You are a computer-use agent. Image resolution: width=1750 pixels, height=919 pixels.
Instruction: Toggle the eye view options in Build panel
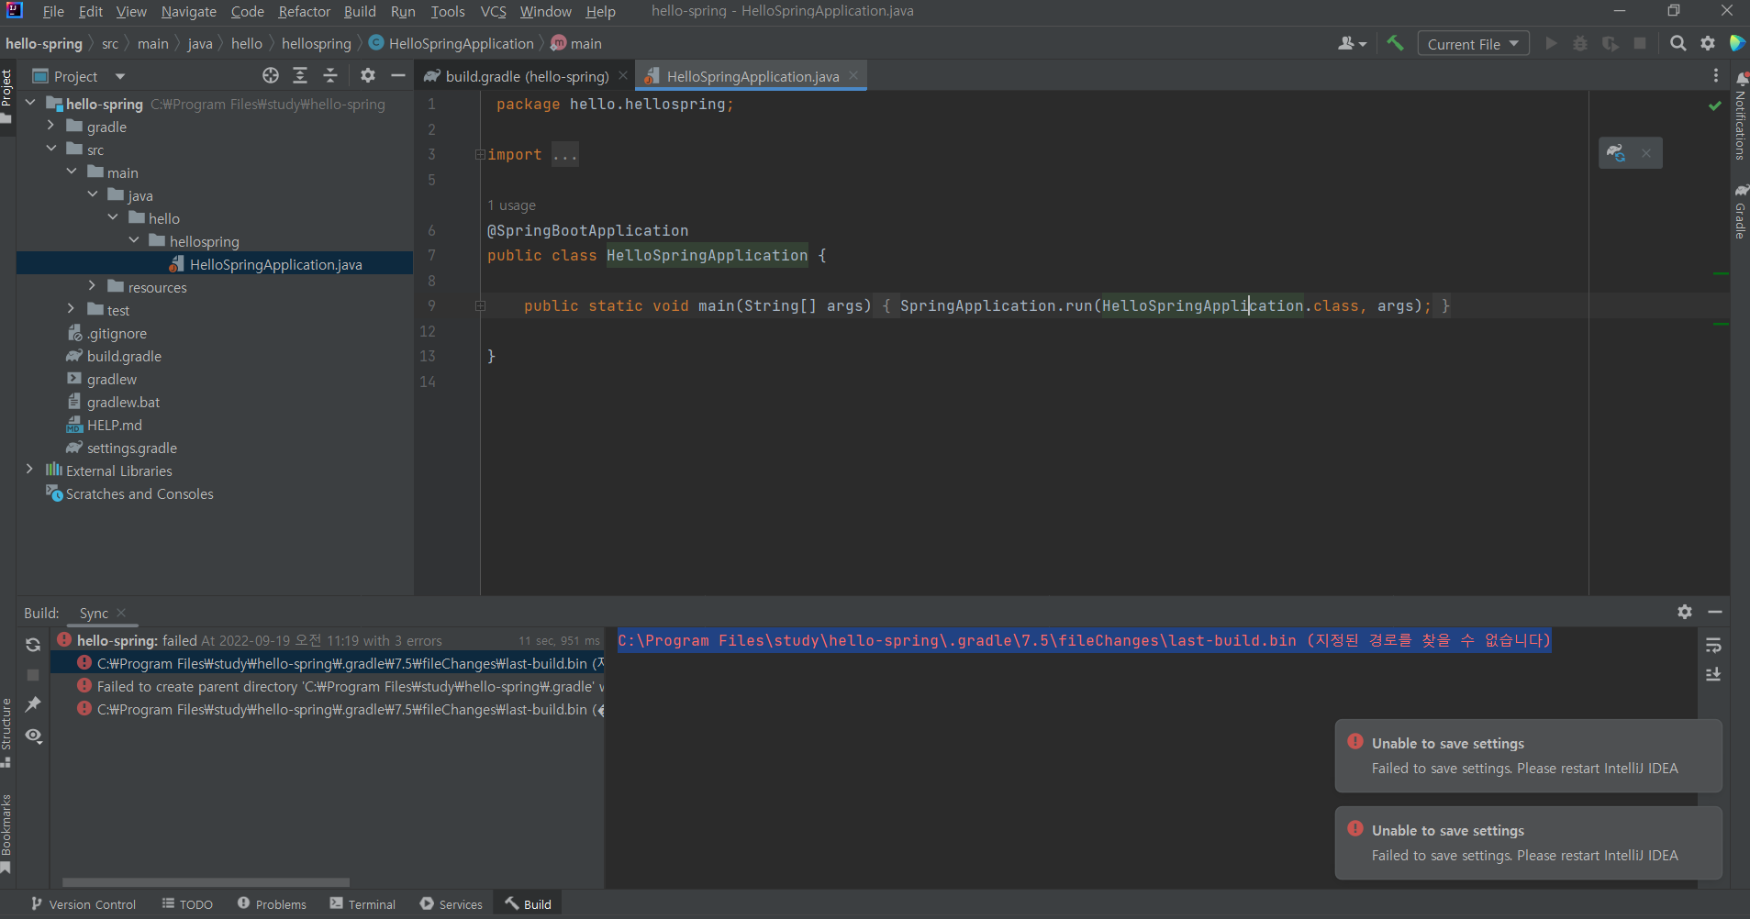click(x=33, y=736)
